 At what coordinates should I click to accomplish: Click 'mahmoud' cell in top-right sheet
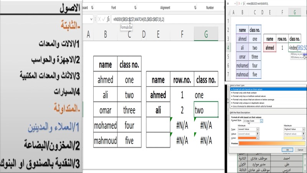tap(242, 74)
